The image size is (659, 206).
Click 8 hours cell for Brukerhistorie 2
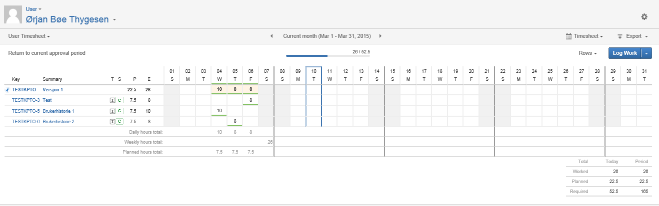point(235,122)
